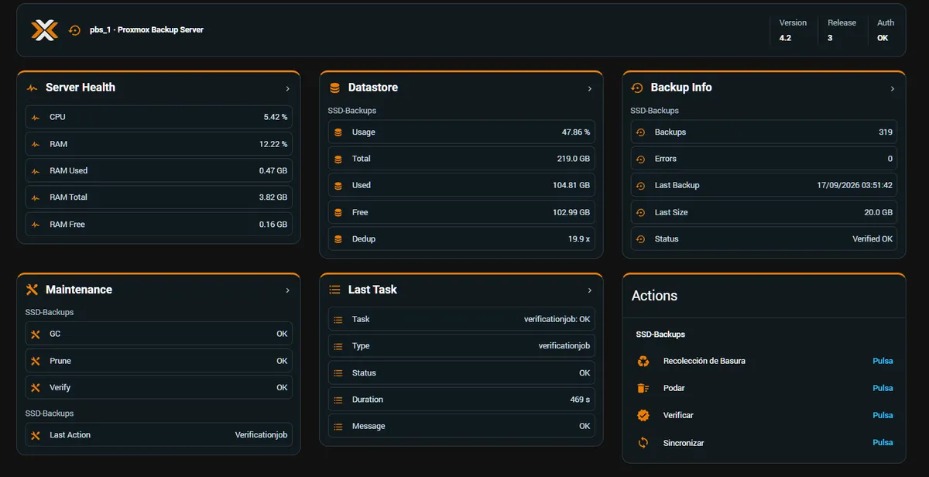Viewport: 929px width, 477px height.
Task: Click the database icon on Free row
Action: point(338,212)
